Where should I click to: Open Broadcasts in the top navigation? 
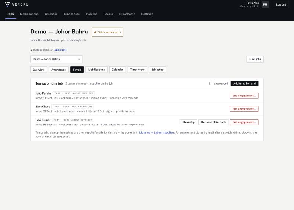pyautogui.click(x=127, y=14)
